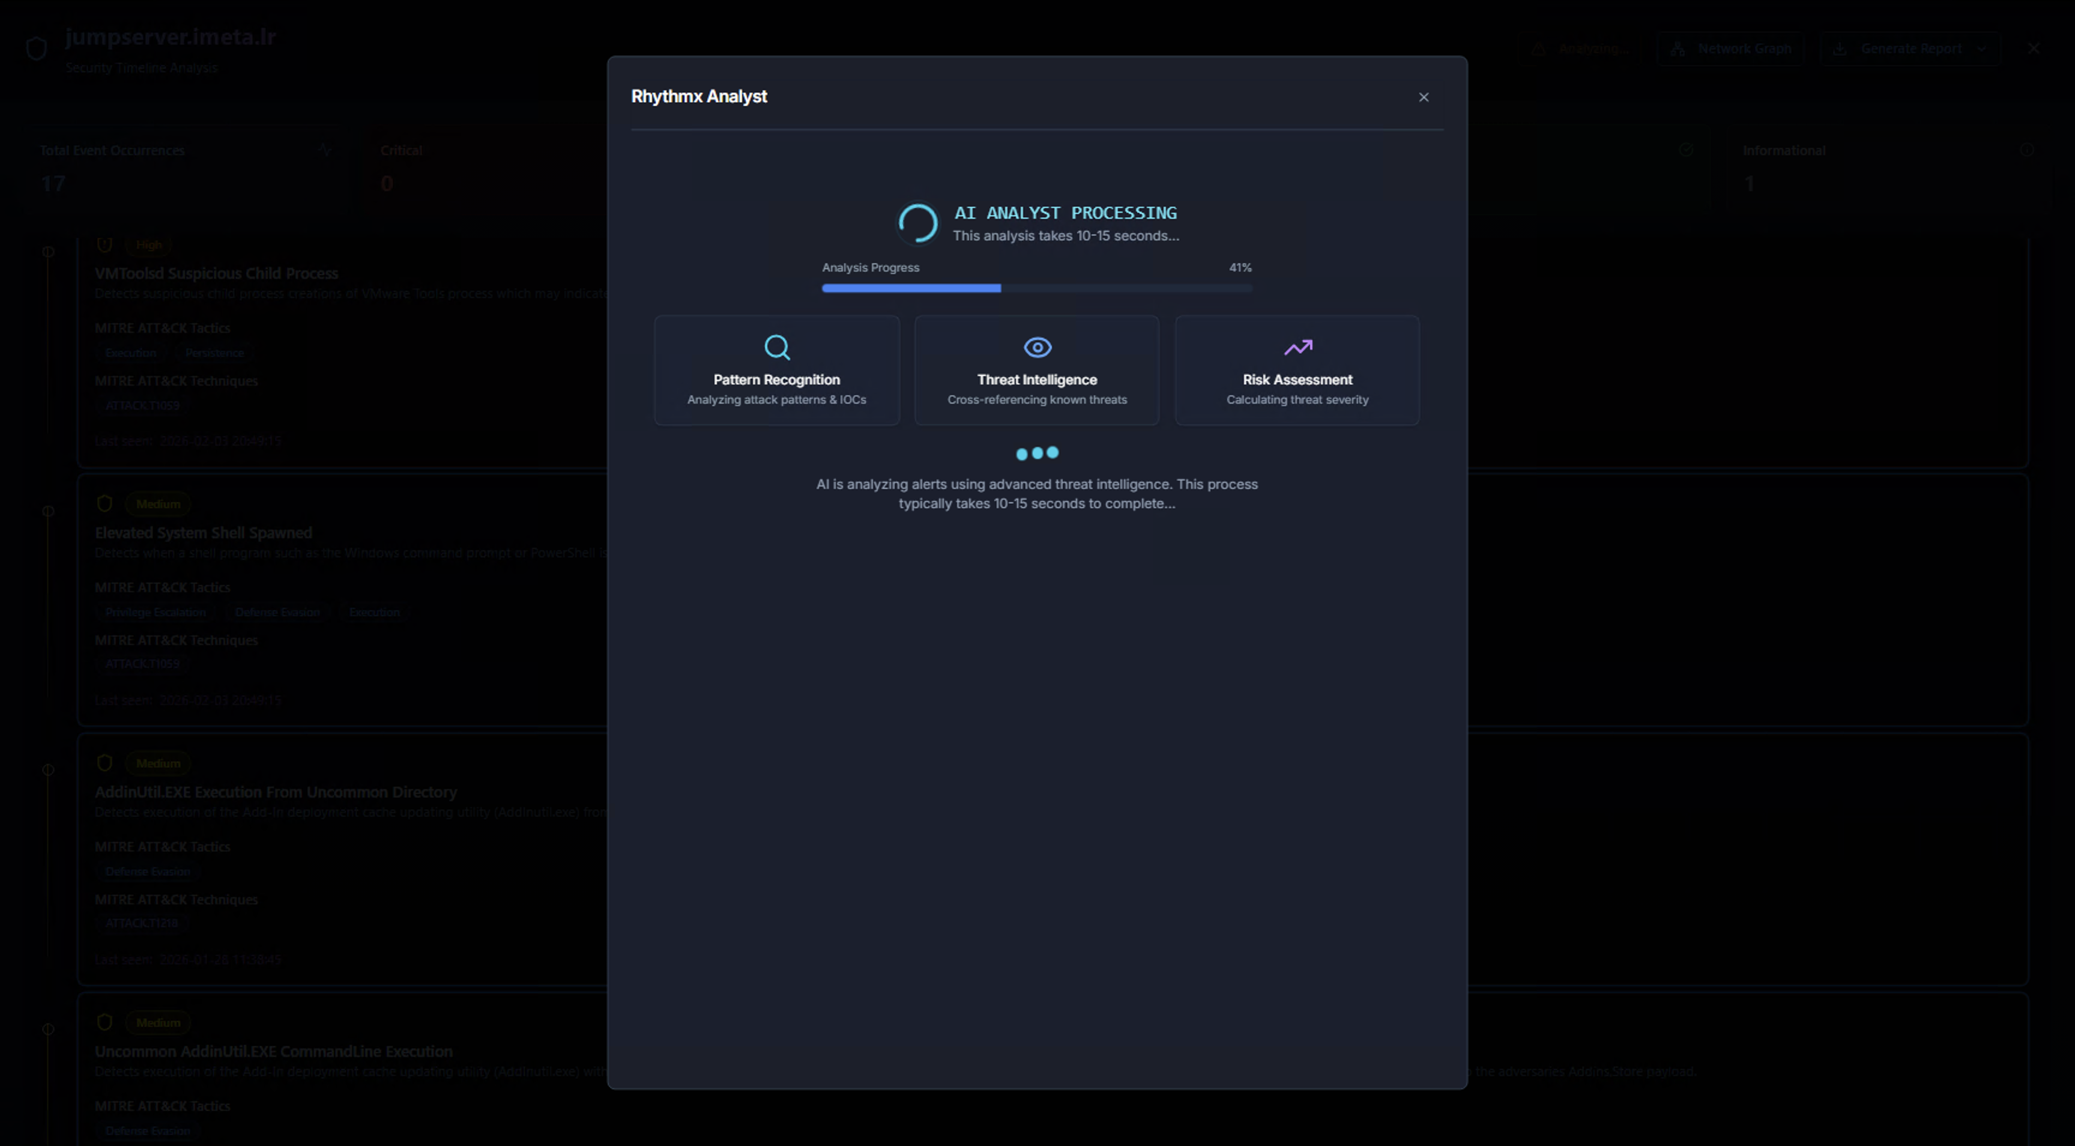This screenshot has height=1146, width=2075.
Task: Toggle the Medium badge on Elevated System Shell Spawned
Action: [x=157, y=503]
